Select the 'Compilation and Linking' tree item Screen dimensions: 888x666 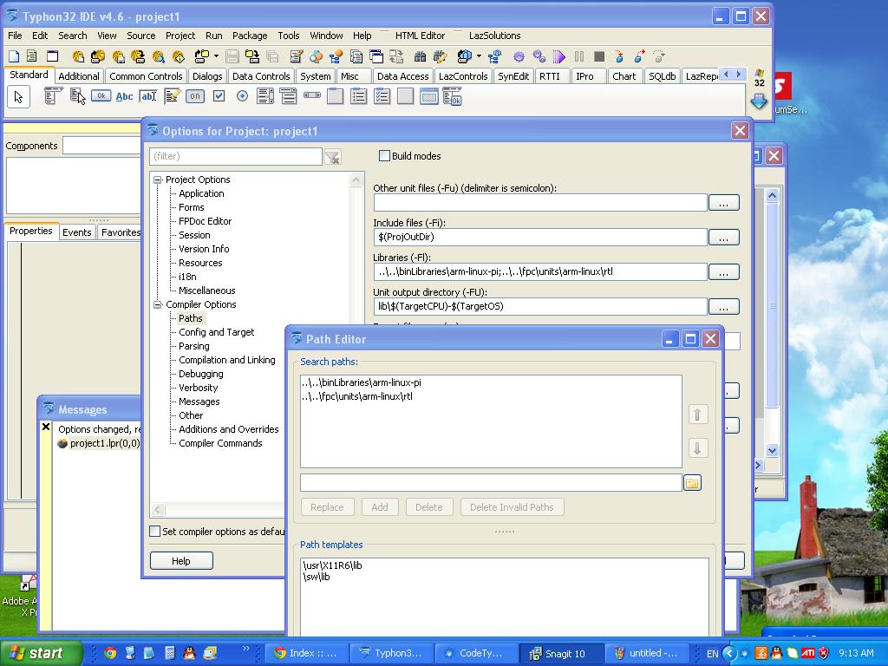point(227,360)
